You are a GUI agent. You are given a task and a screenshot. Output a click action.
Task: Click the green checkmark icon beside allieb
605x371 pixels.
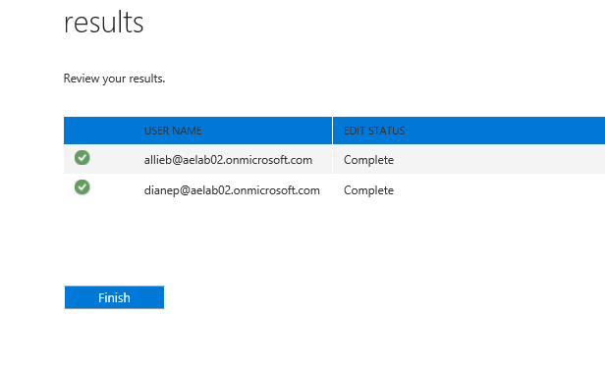82,158
